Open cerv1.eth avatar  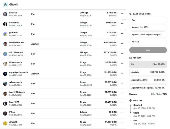(5, 24)
